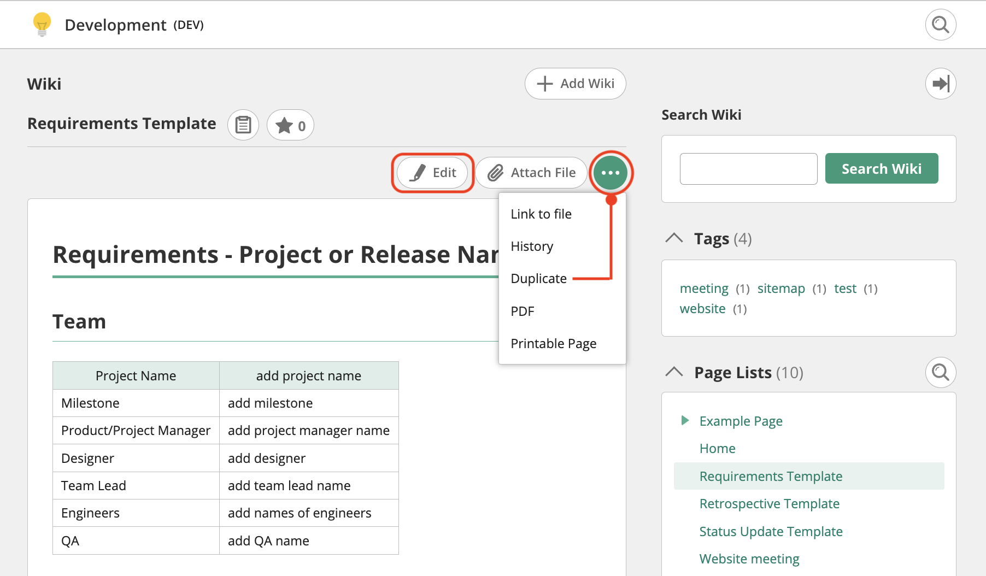
Task: Open Status Update Template page
Action: (x=771, y=532)
